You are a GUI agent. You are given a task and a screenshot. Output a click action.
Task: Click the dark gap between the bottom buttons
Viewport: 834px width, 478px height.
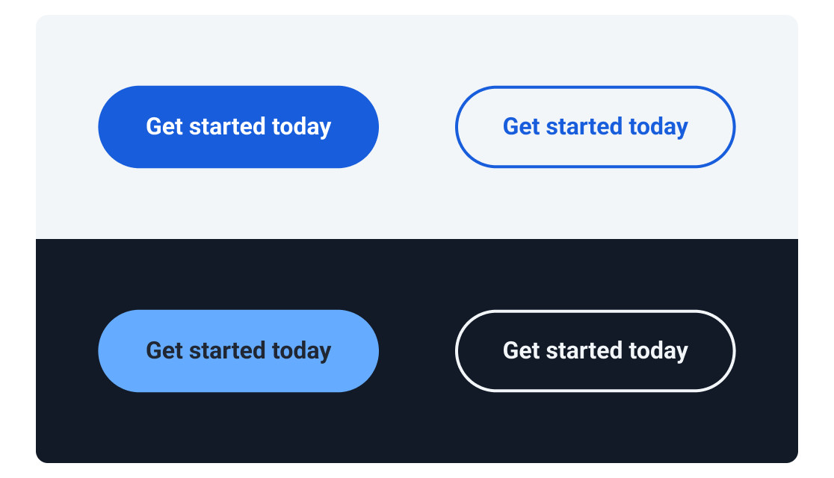tap(417, 351)
